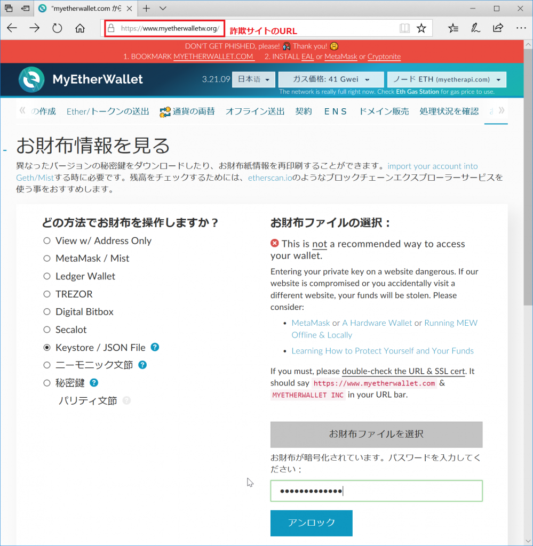Click the MyEtherWallet logo icon
Viewport: 533px width, 546px height.
coord(31,79)
